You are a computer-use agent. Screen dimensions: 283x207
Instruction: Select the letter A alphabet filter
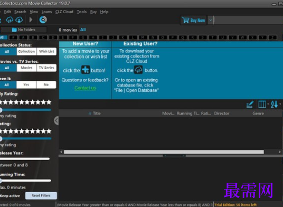point(23,37)
